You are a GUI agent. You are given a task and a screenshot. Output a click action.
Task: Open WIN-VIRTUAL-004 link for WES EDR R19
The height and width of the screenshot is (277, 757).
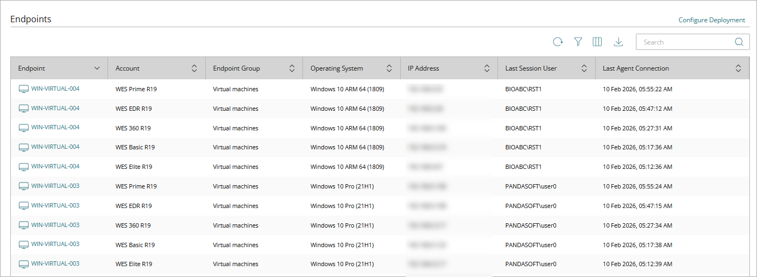(55, 108)
